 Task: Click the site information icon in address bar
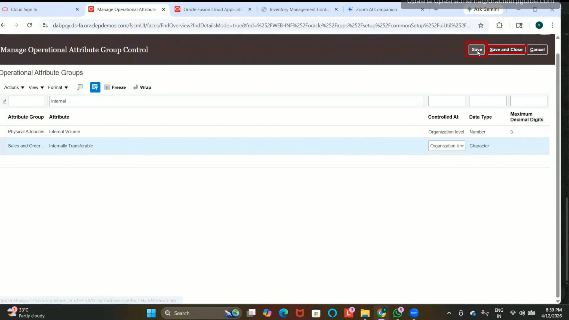coord(45,25)
